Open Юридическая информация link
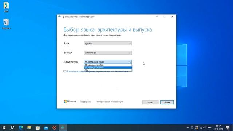 tap(110, 102)
